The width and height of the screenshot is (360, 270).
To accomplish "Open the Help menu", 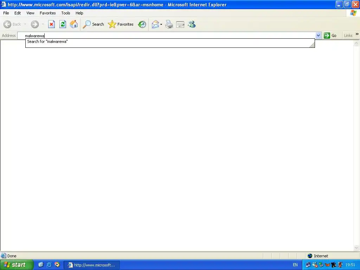I will (79, 13).
